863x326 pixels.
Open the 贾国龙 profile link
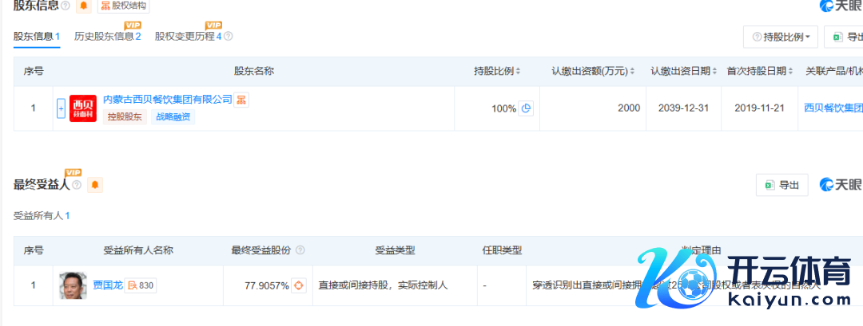(x=108, y=285)
